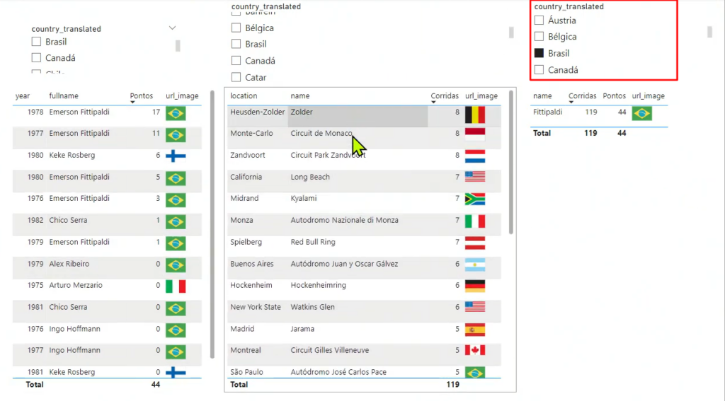Image resolution: width=725 pixels, height=401 pixels.
Task: Click the sort arrow under the Pontos header beside fullname
Action: pyautogui.click(x=133, y=103)
